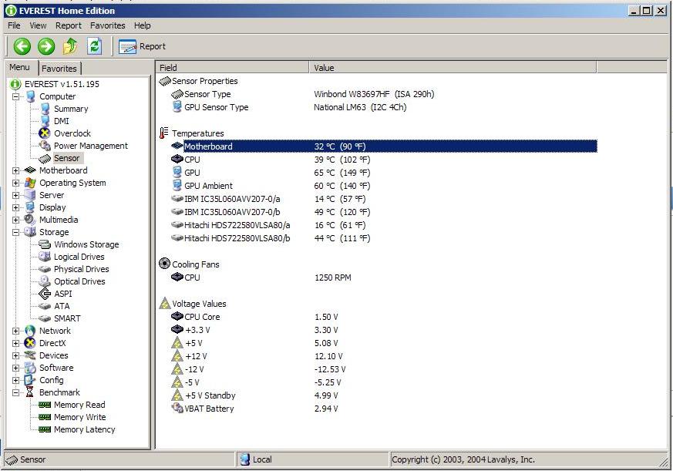Open the Report wizard from the toolbar
This screenshot has height=471, width=673.
pyautogui.click(x=142, y=46)
